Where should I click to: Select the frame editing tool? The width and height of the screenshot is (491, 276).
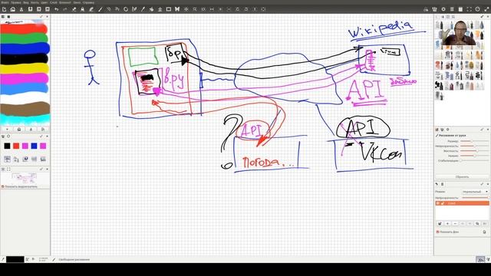169,9
